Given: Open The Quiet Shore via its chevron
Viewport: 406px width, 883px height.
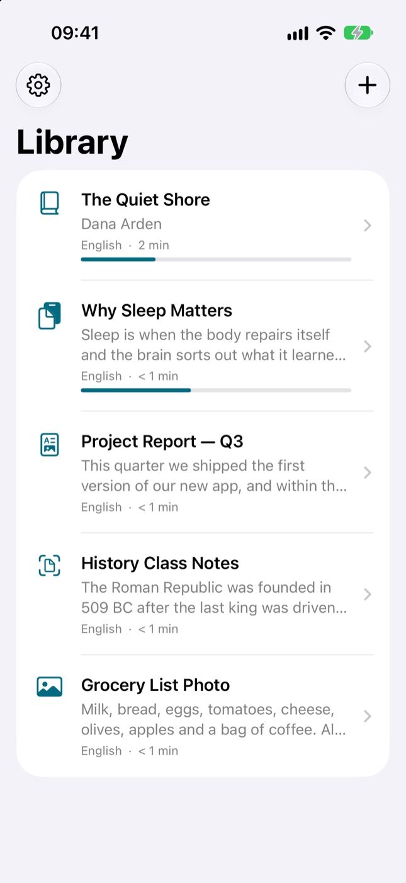Looking at the screenshot, I should (368, 225).
